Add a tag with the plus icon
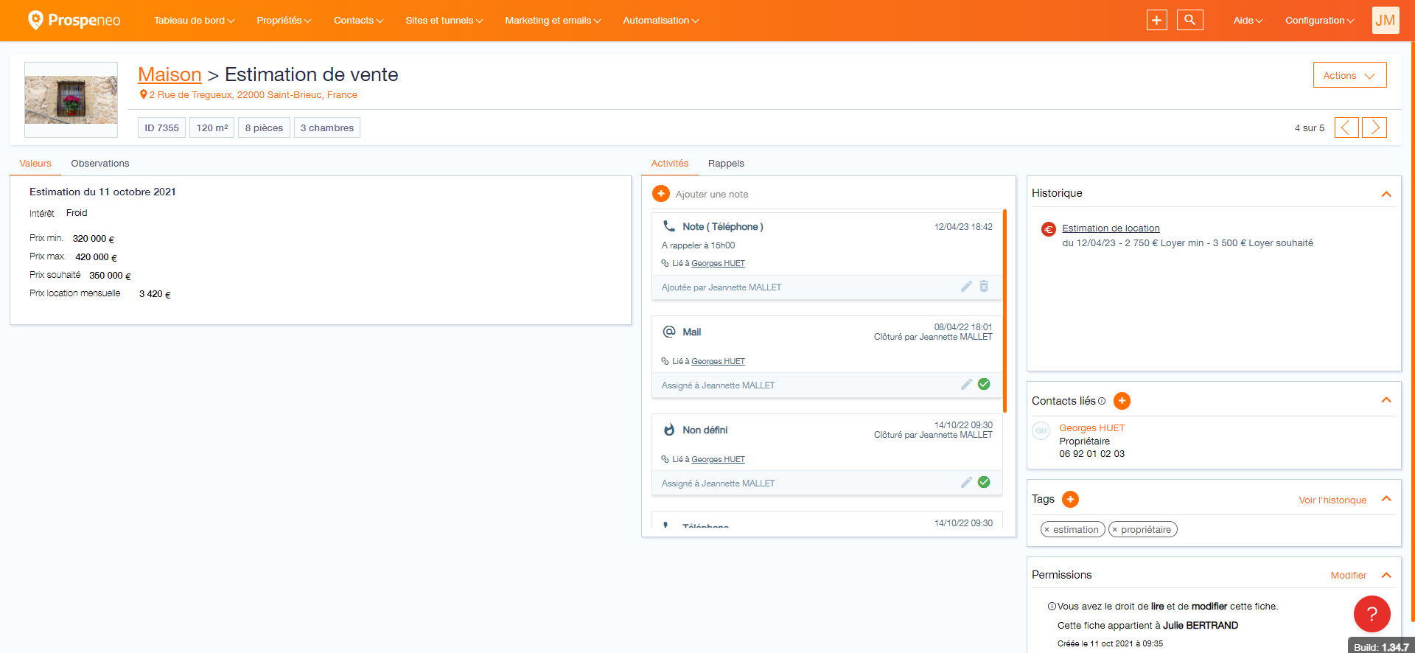The image size is (1415, 653). [x=1070, y=500]
